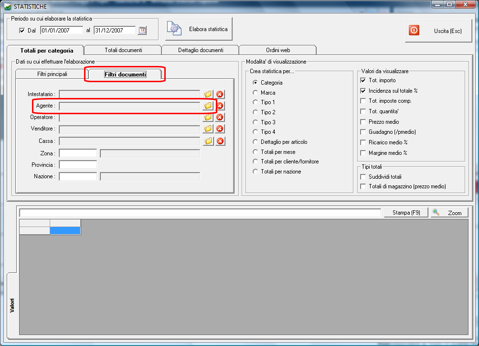The image size is (479, 346).
Task: Click the Cassa text field
Action: 129,141
